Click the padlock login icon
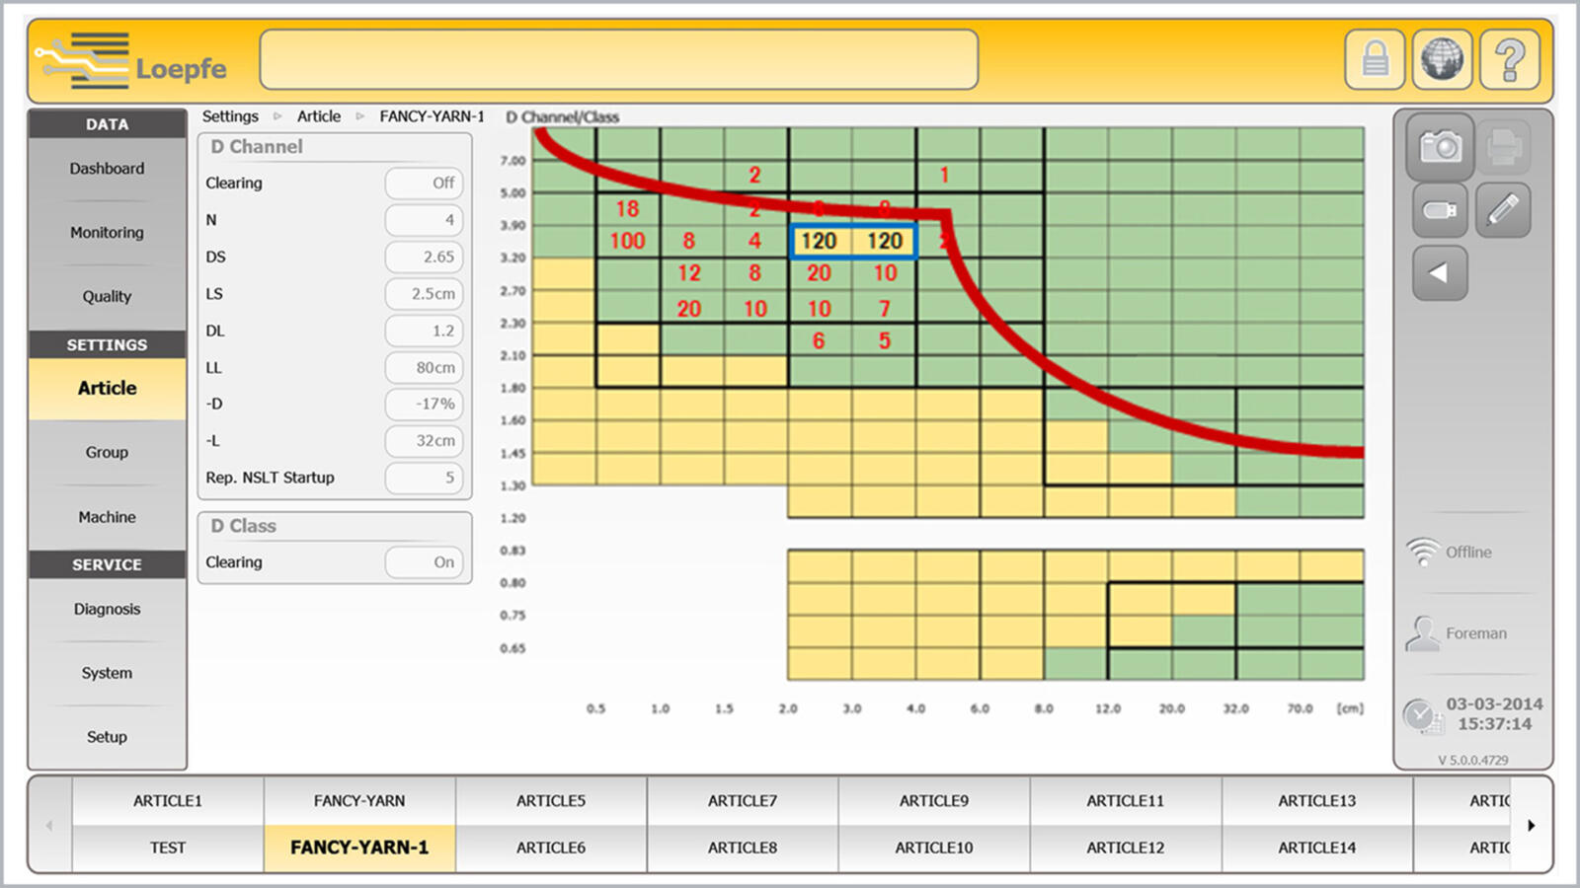The width and height of the screenshot is (1580, 888). tap(1376, 60)
